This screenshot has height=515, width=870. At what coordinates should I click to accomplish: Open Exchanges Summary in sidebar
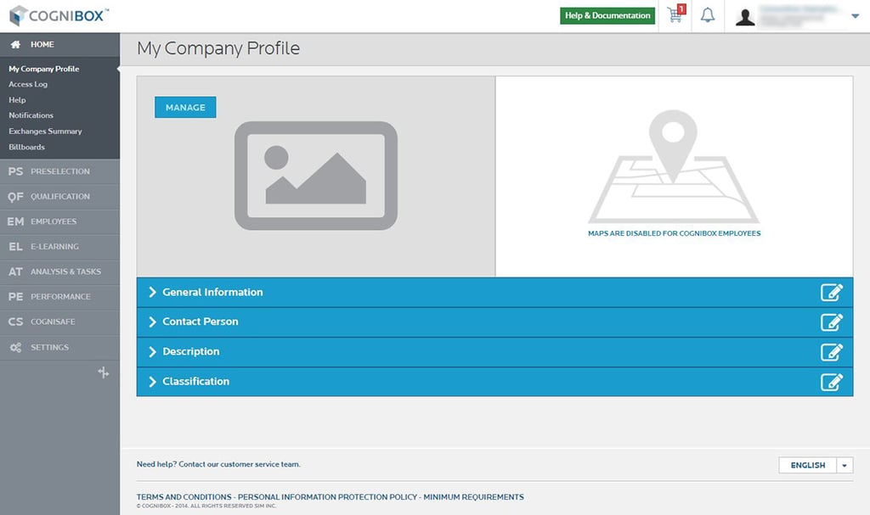click(45, 132)
